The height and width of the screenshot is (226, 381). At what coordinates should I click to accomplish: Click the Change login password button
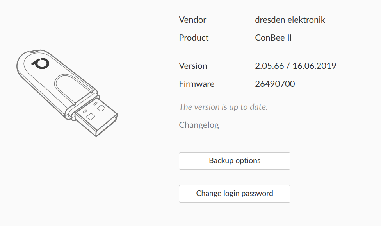[x=234, y=194]
